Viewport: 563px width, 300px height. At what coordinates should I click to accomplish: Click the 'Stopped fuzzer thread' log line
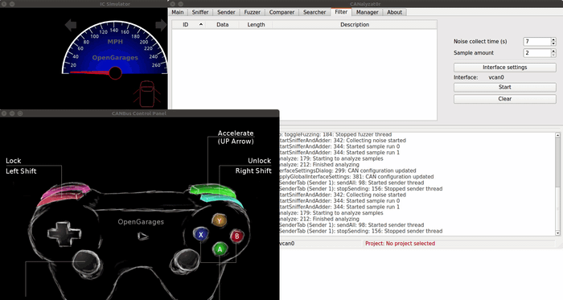pyautogui.click(x=335, y=134)
